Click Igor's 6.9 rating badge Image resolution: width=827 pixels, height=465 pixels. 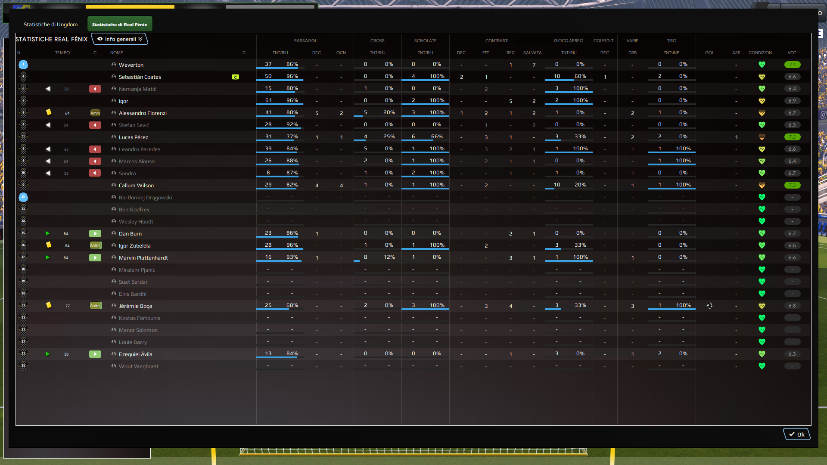point(792,101)
